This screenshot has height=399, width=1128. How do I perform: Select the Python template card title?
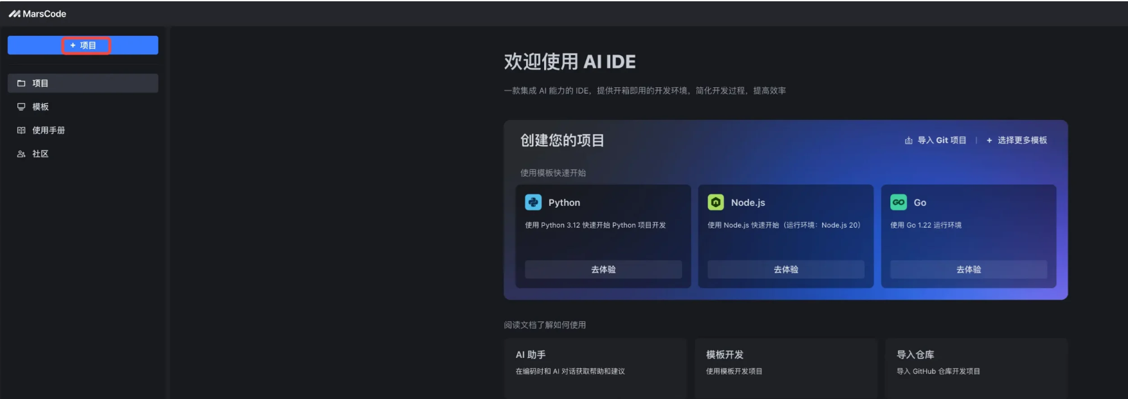click(x=564, y=203)
